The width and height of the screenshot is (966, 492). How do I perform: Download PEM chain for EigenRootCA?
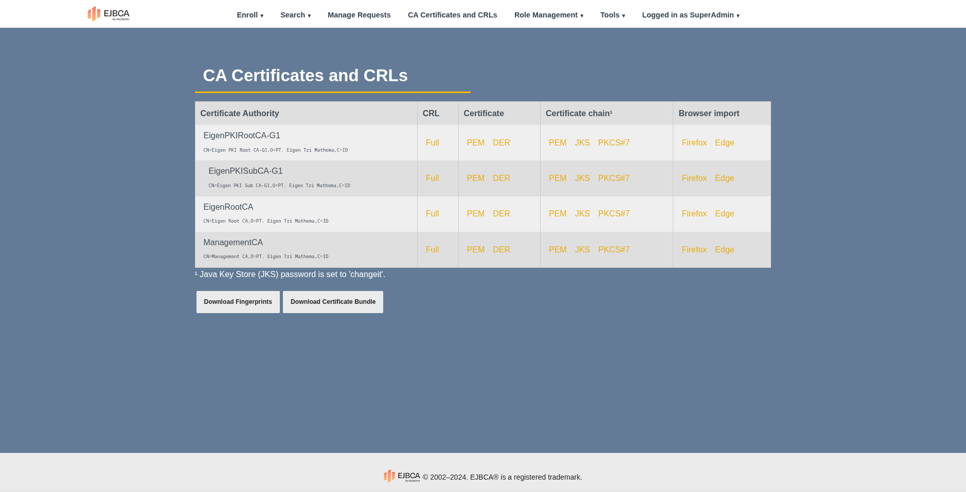[558, 214]
